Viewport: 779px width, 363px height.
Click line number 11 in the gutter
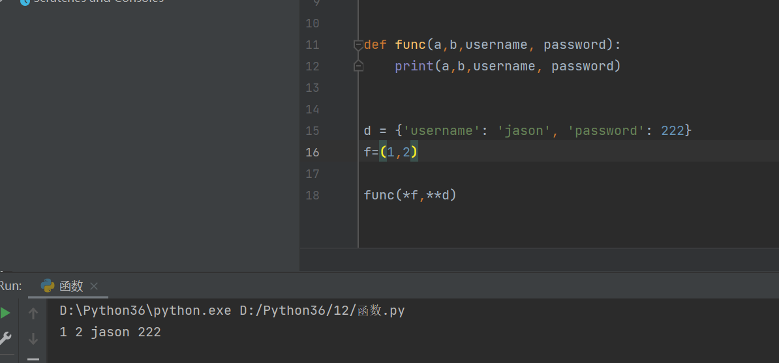click(313, 45)
